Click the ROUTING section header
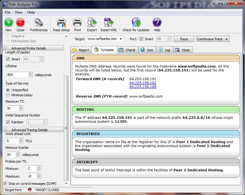The image size is (245, 195). (156, 109)
